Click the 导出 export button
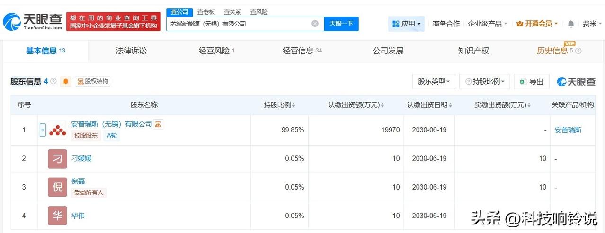This screenshot has height=233, width=605. click(x=532, y=81)
